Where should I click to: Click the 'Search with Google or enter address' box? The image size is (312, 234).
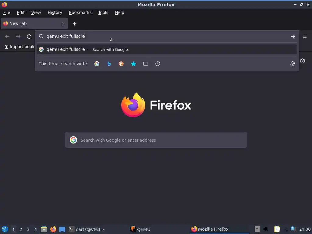156,140
